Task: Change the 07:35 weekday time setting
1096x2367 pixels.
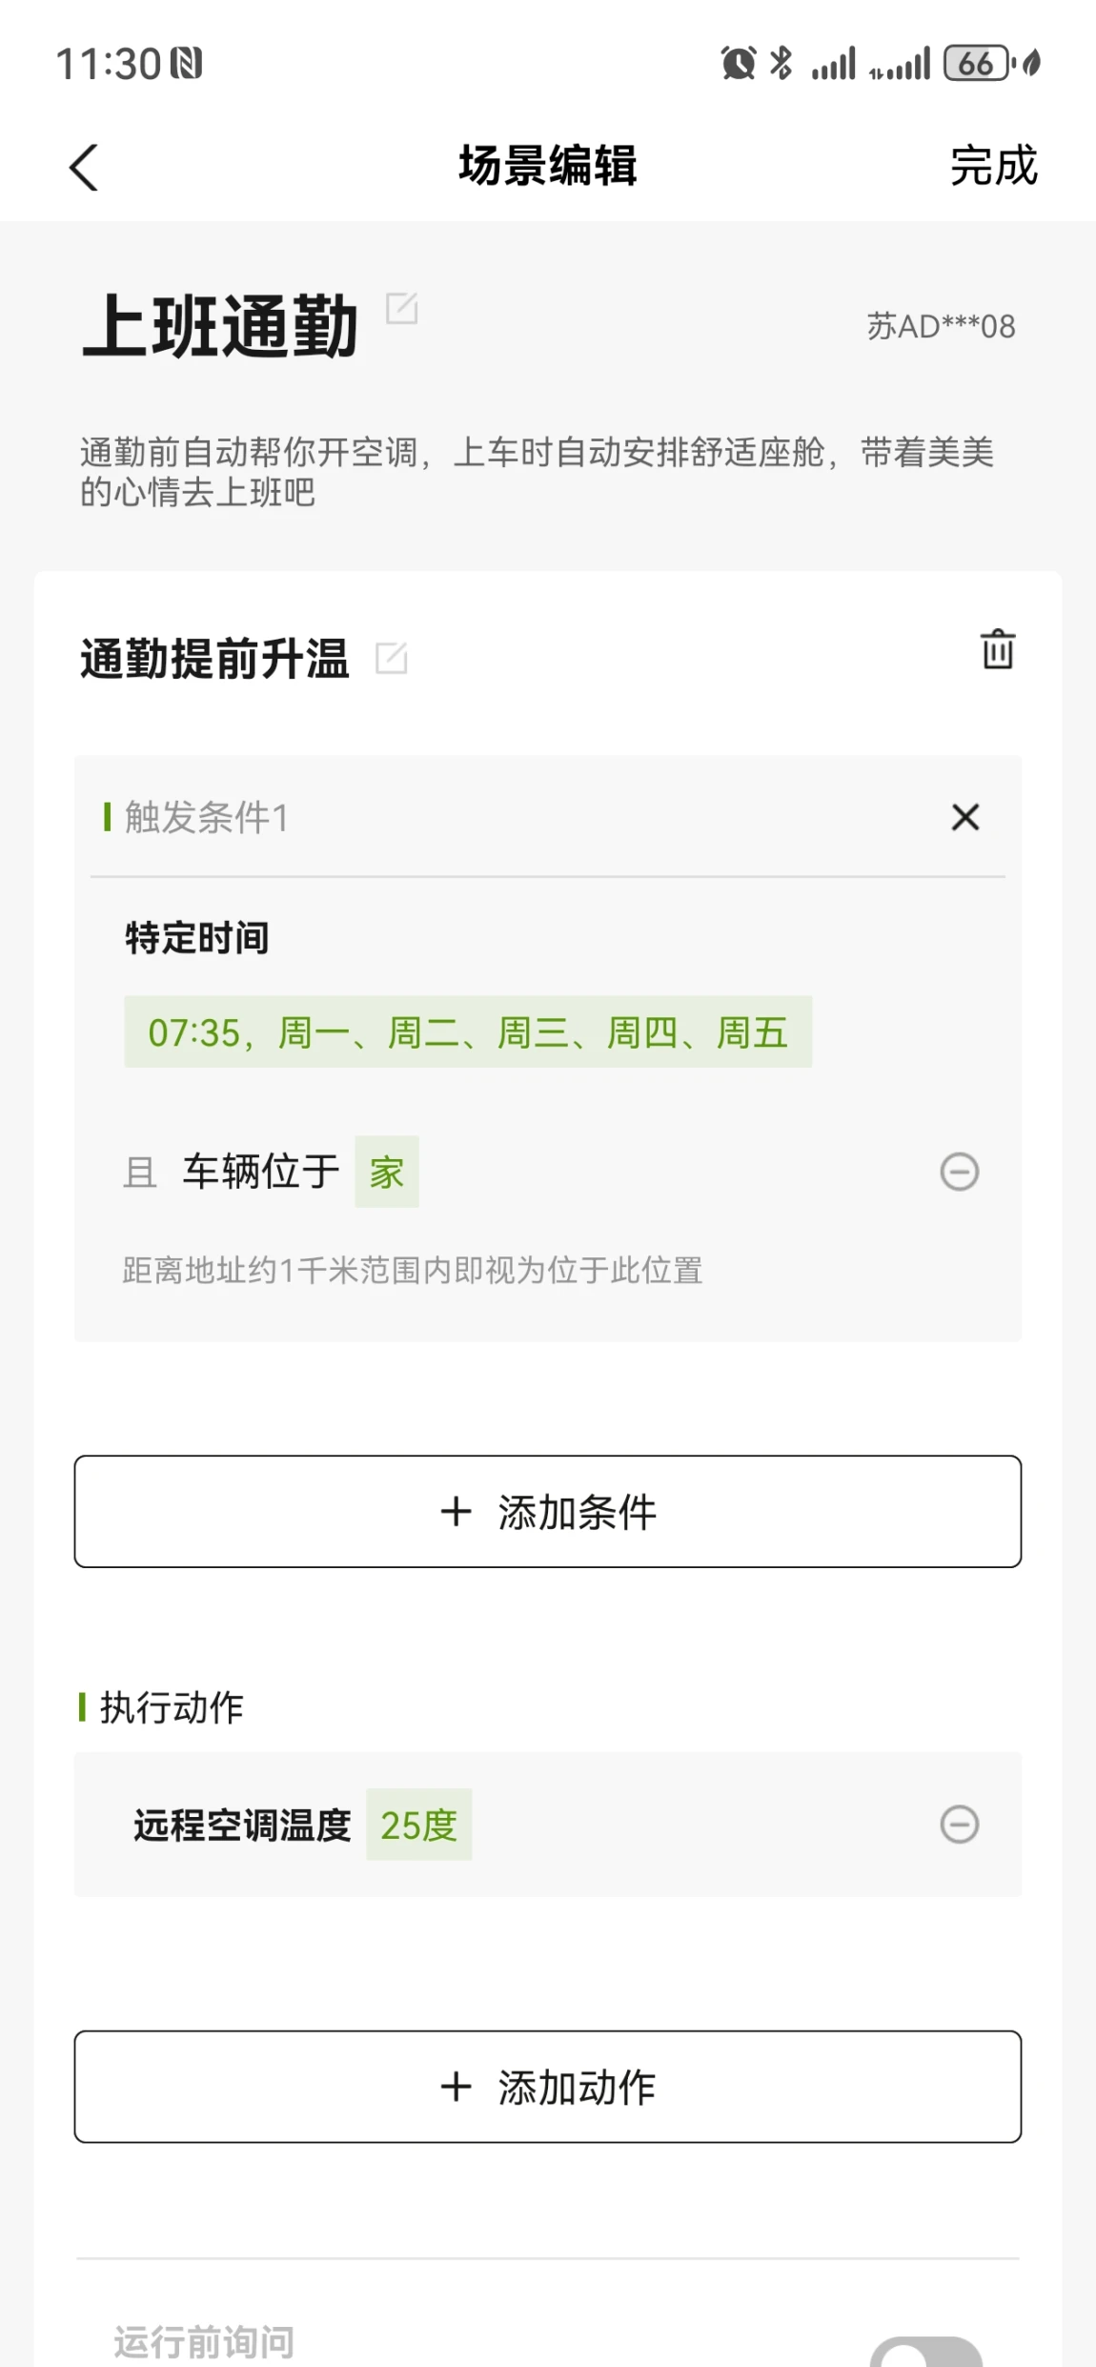Action: [x=468, y=1031]
